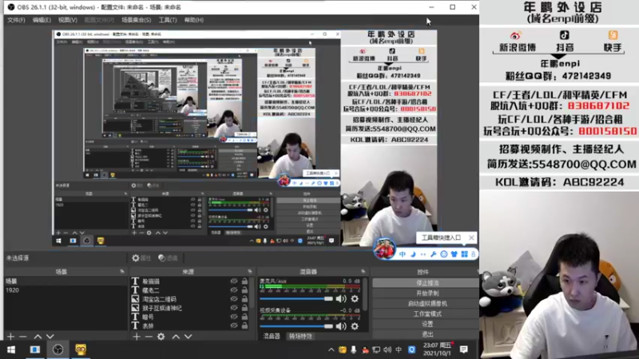Switch to the 转场特效 tab
This screenshot has height=359, width=639.
pyautogui.click(x=301, y=336)
